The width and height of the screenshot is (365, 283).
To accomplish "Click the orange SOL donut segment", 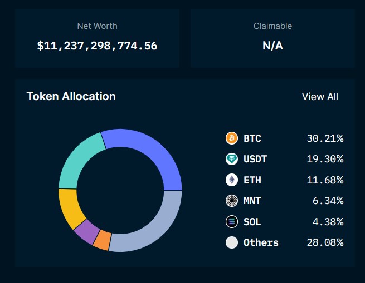I will (x=102, y=241).
